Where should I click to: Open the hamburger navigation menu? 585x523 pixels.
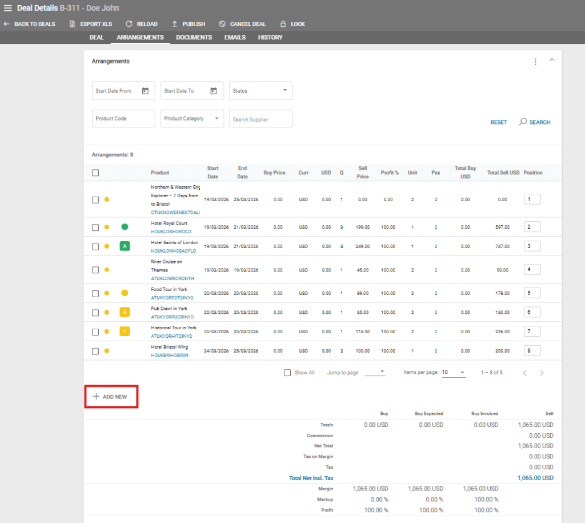coord(8,8)
